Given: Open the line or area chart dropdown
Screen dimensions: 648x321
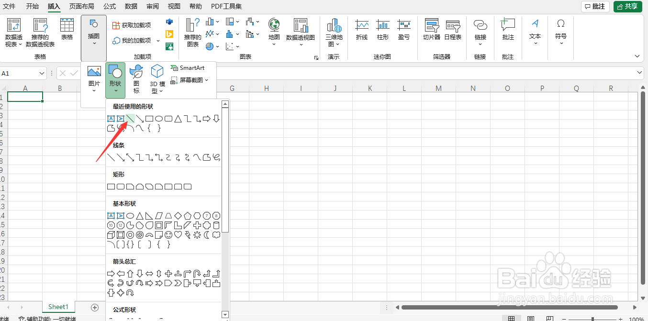Looking at the screenshot, I should (x=212, y=34).
